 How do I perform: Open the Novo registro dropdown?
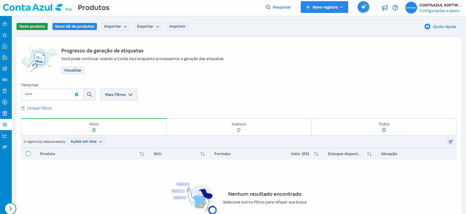coord(324,7)
